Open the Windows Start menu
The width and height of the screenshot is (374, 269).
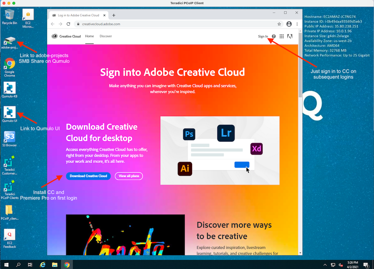click(x=7, y=265)
